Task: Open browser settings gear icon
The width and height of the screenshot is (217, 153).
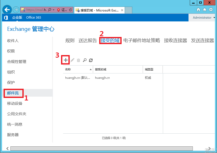Action: (211, 10)
